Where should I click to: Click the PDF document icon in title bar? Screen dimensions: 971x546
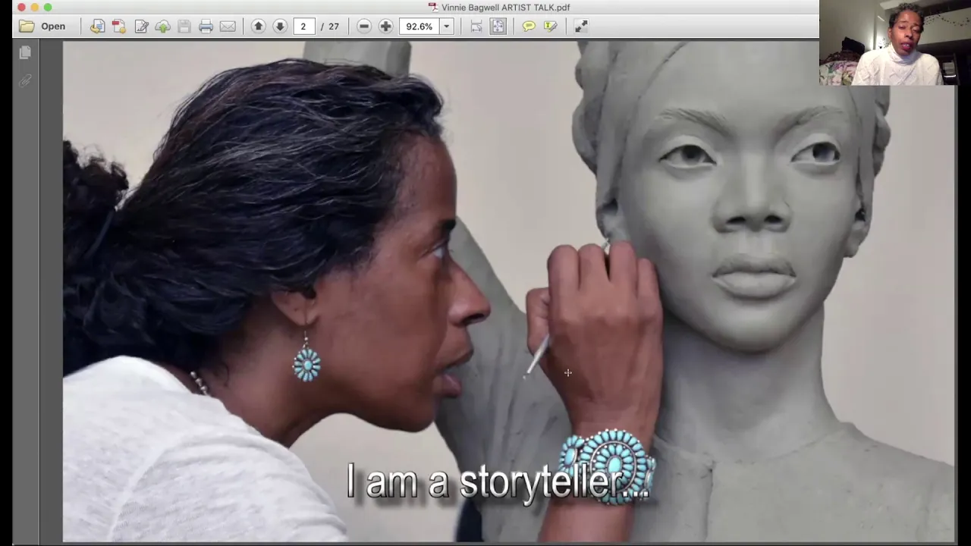tap(433, 8)
